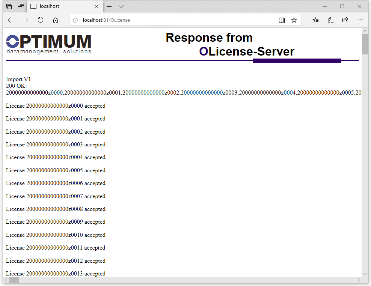Click 'License 20000000000000z0003 accepted'
The width and height of the screenshot is (371, 286).
[x=56, y=144]
